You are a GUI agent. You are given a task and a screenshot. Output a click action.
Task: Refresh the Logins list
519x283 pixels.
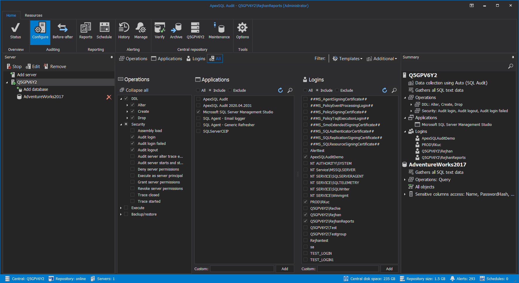[385, 90]
